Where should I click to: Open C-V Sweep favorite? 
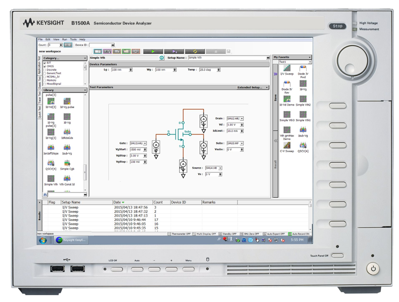point(287,147)
